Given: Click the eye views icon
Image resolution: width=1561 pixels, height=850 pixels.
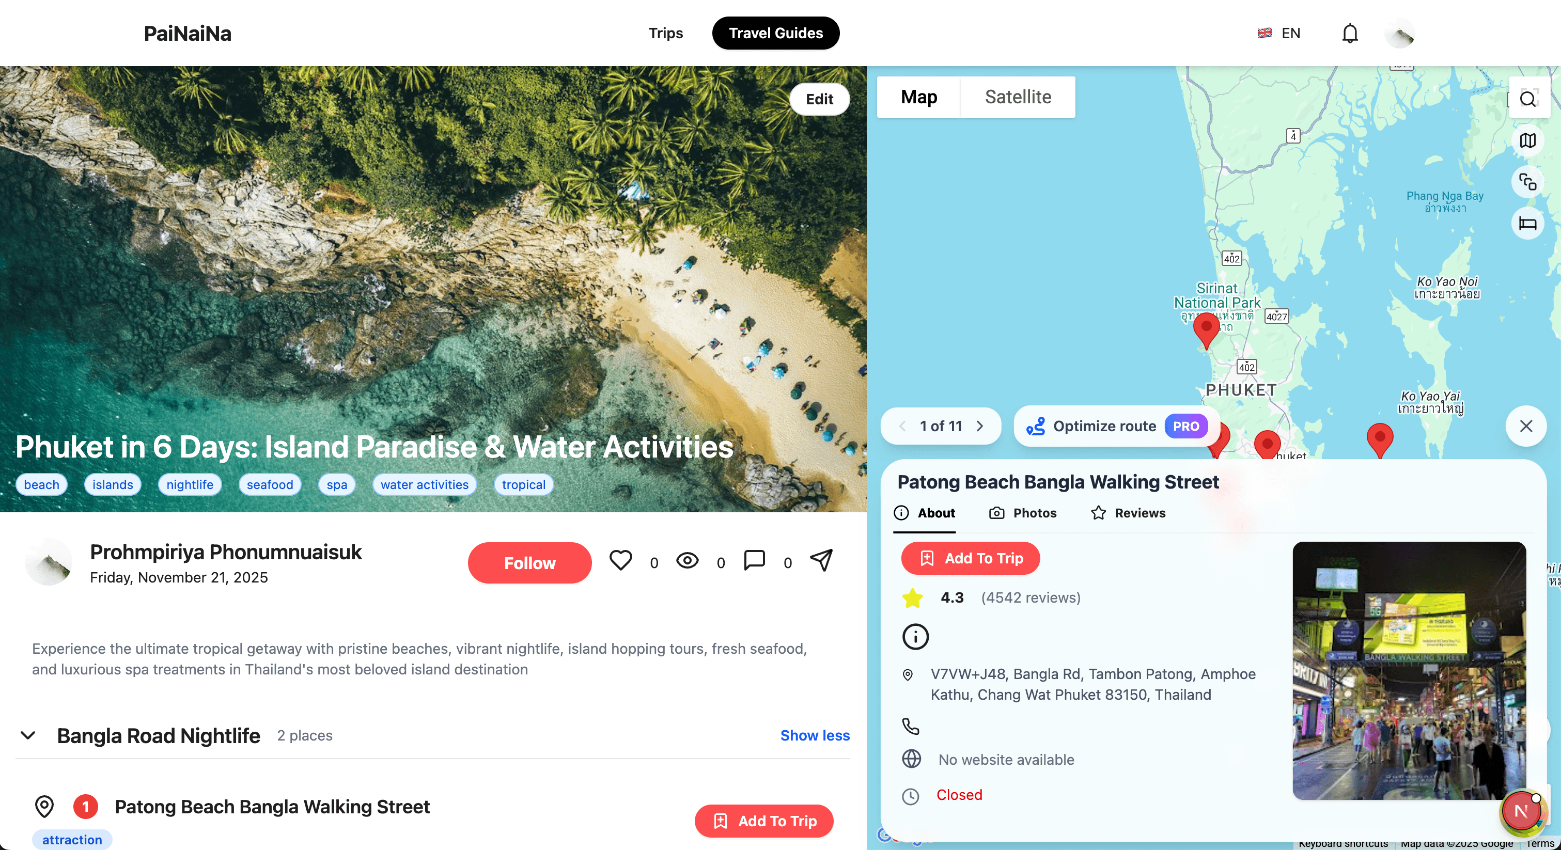Looking at the screenshot, I should tap(687, 560).
